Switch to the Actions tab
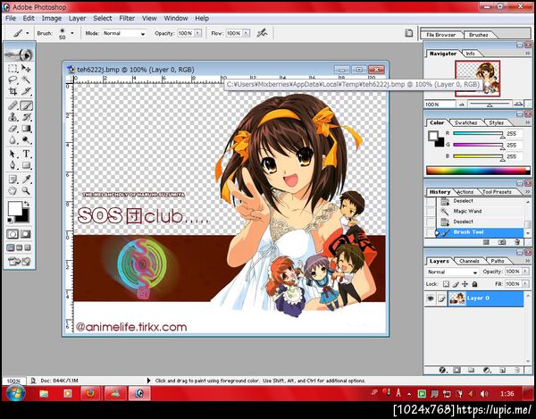This screenshot has width=536, height=419. [x=465, y=192]
